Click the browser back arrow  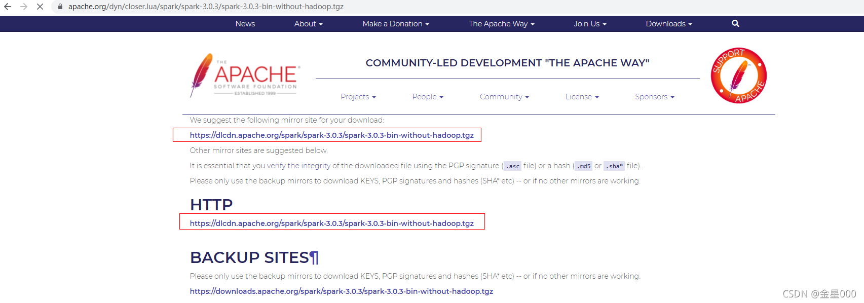click(8, 7)
